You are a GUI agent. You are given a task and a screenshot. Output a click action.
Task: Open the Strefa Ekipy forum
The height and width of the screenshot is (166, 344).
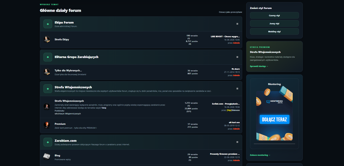click(62, 39)
